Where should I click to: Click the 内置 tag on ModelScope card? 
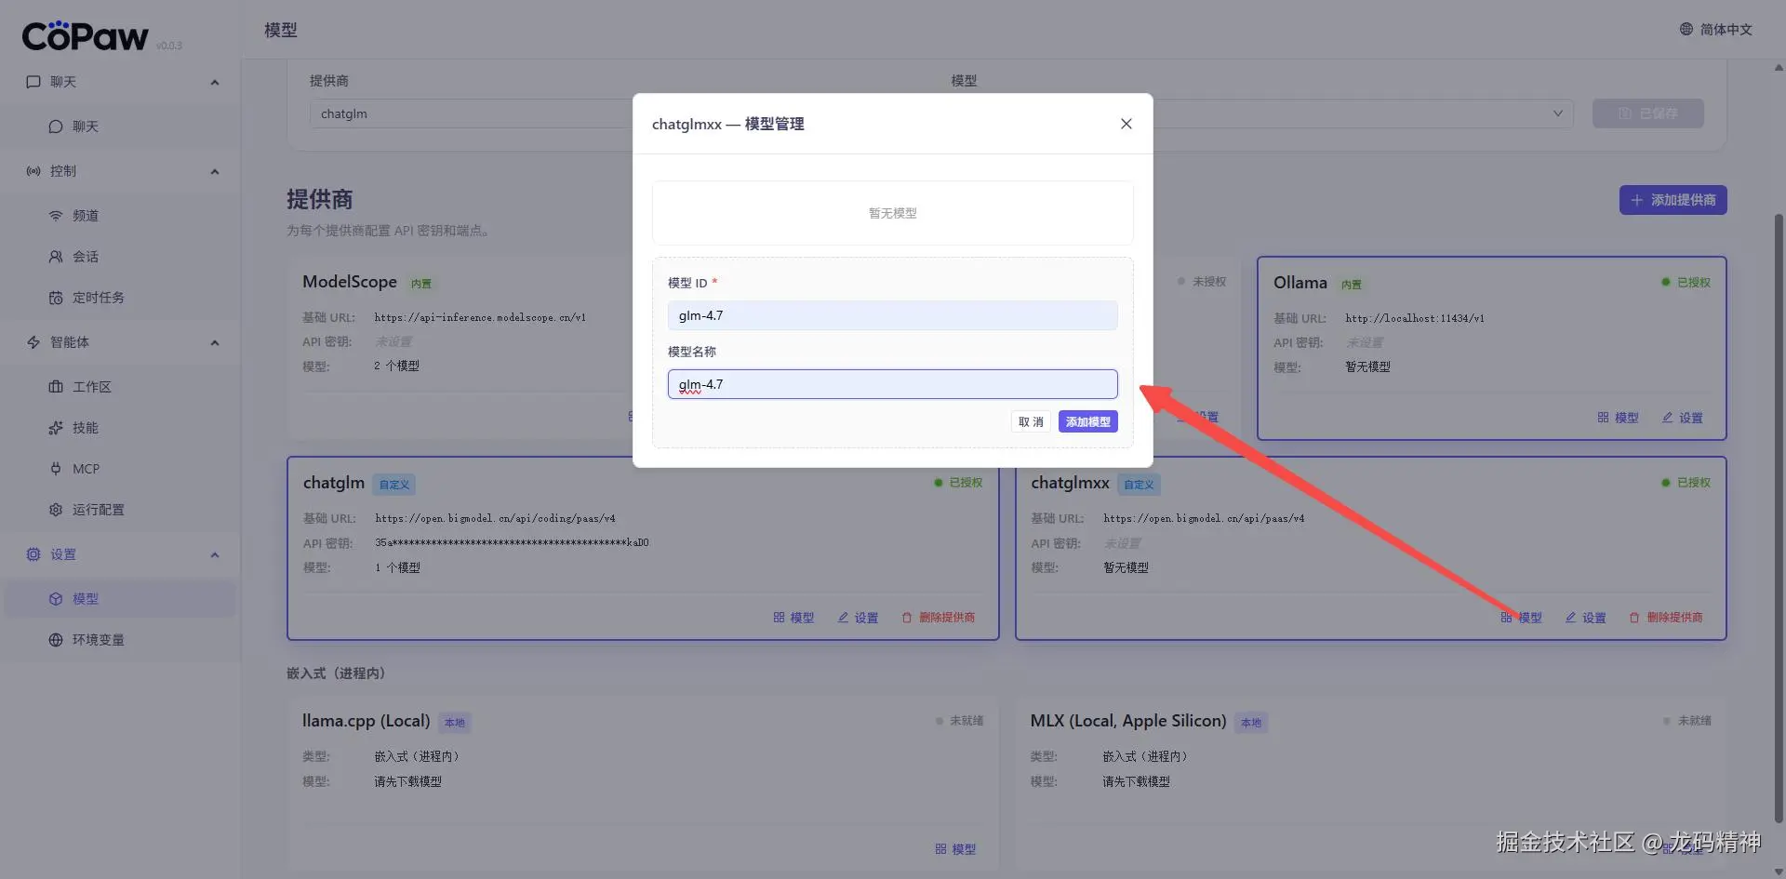pos(421,284)
